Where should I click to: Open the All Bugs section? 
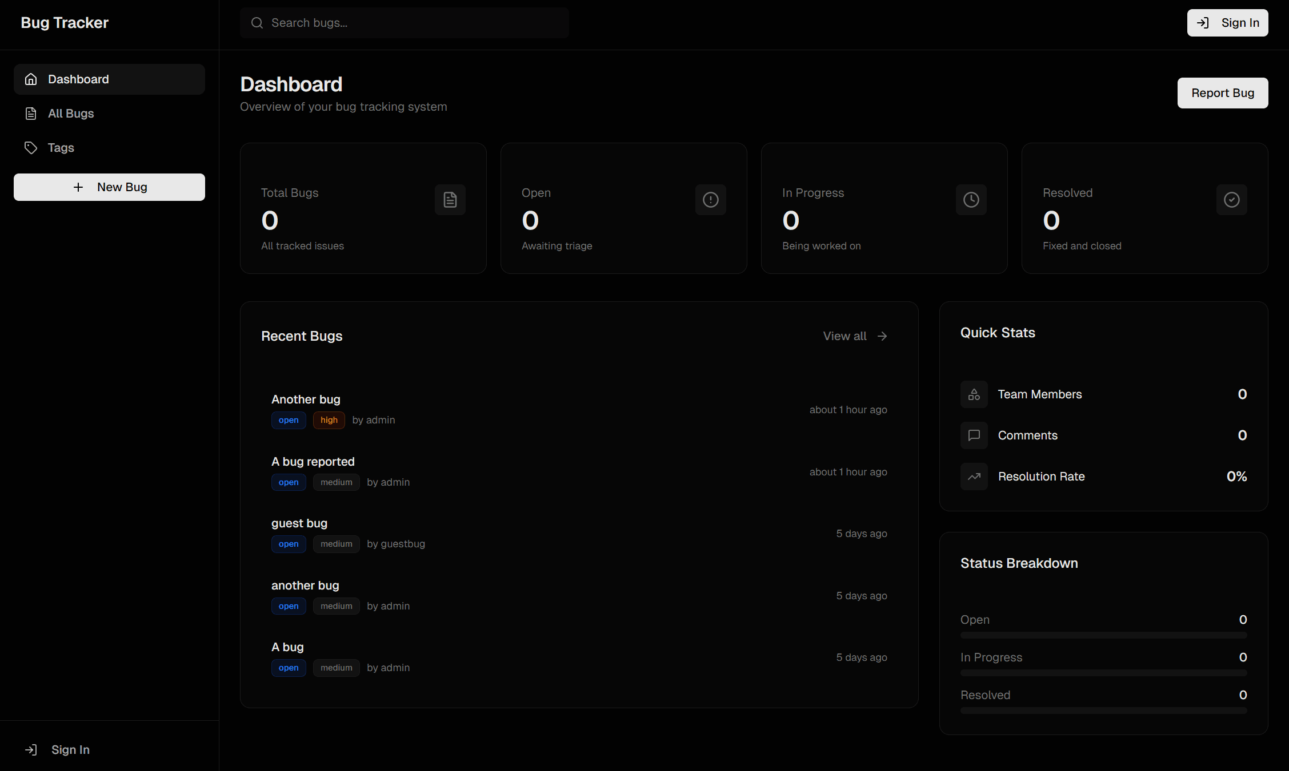[x=71, y=113]
